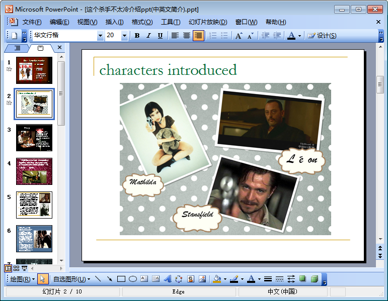Increase the indent level
The width and height of the screenshot is (388, 301).
tap(277, 36)
